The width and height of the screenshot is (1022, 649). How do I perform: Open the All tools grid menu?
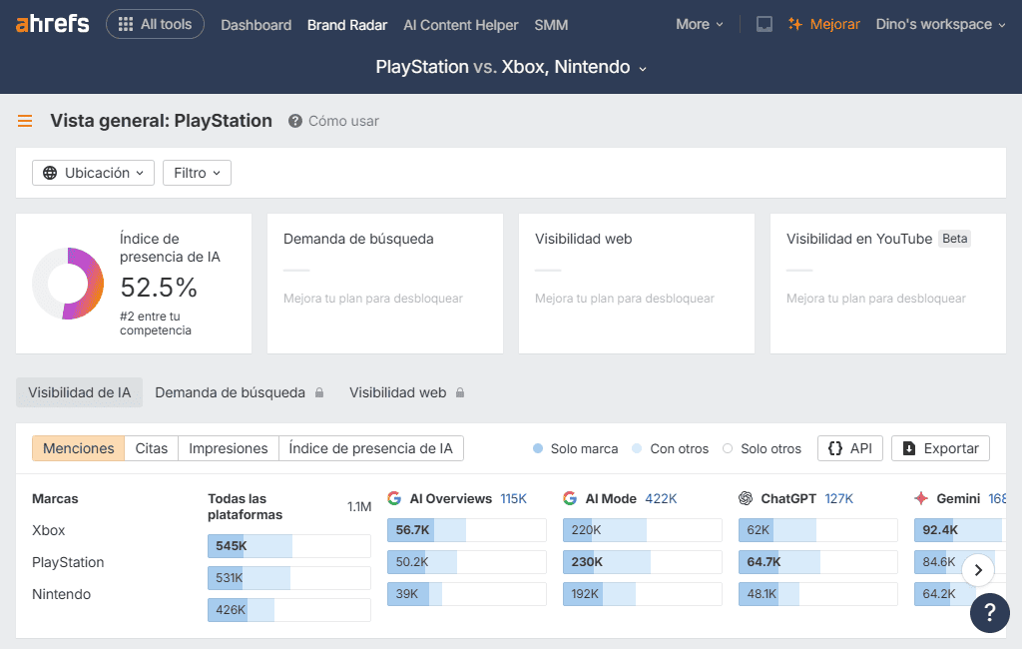pyautogui.click(x=155, y=24)
